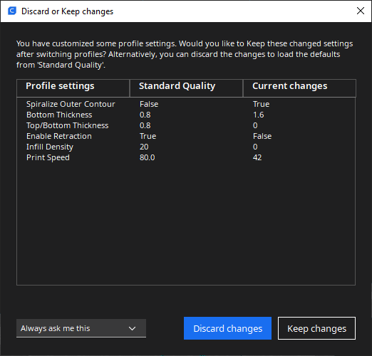Open the 'Always ask me this' dropdown
Viewport: 372px width, 356px height.
pos(81,328)
